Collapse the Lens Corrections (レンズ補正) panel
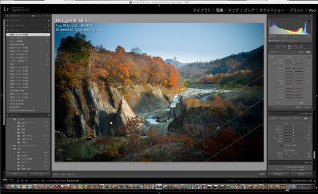Image resolution: width=318 pixels, height=194 pixels. point(311,114)
